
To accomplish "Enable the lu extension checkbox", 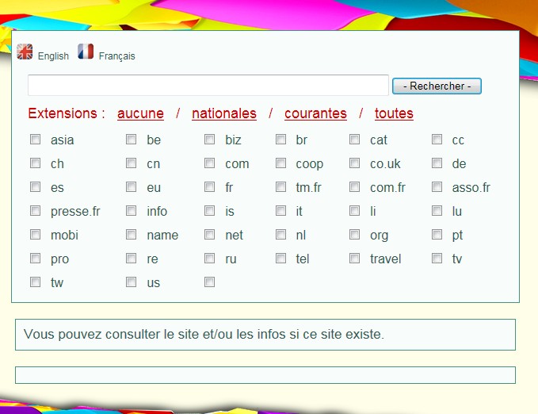I will point(437,211).
